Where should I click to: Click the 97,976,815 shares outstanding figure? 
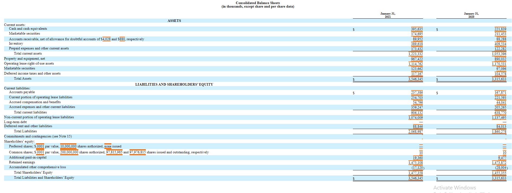click(x=137, y=152)
